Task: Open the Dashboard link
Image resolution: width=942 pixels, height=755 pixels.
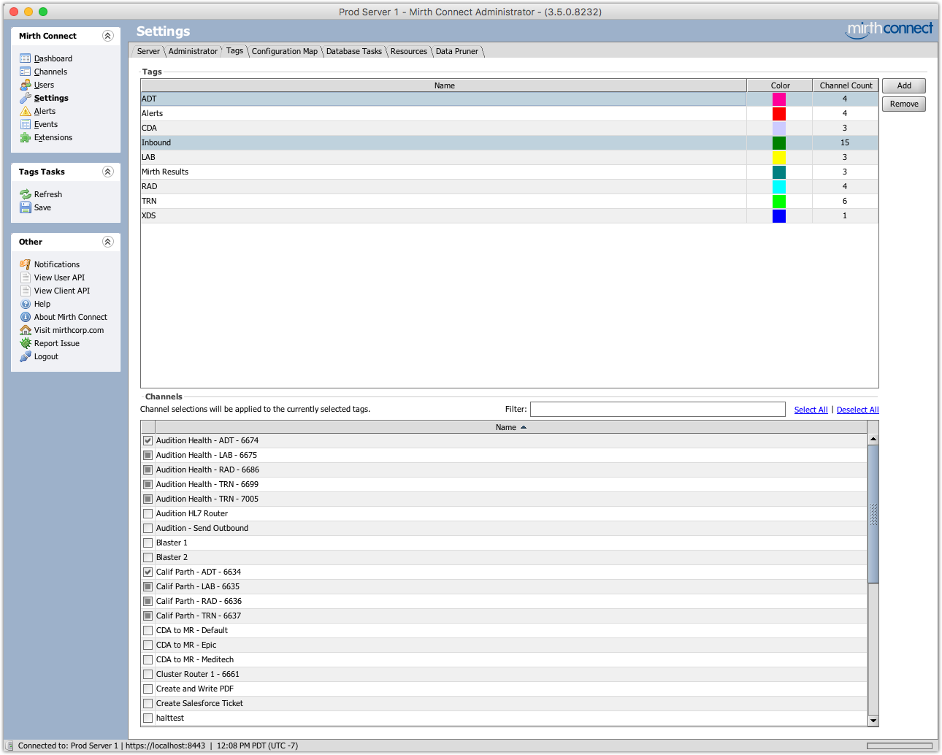Action: click(x=53, y=58)
